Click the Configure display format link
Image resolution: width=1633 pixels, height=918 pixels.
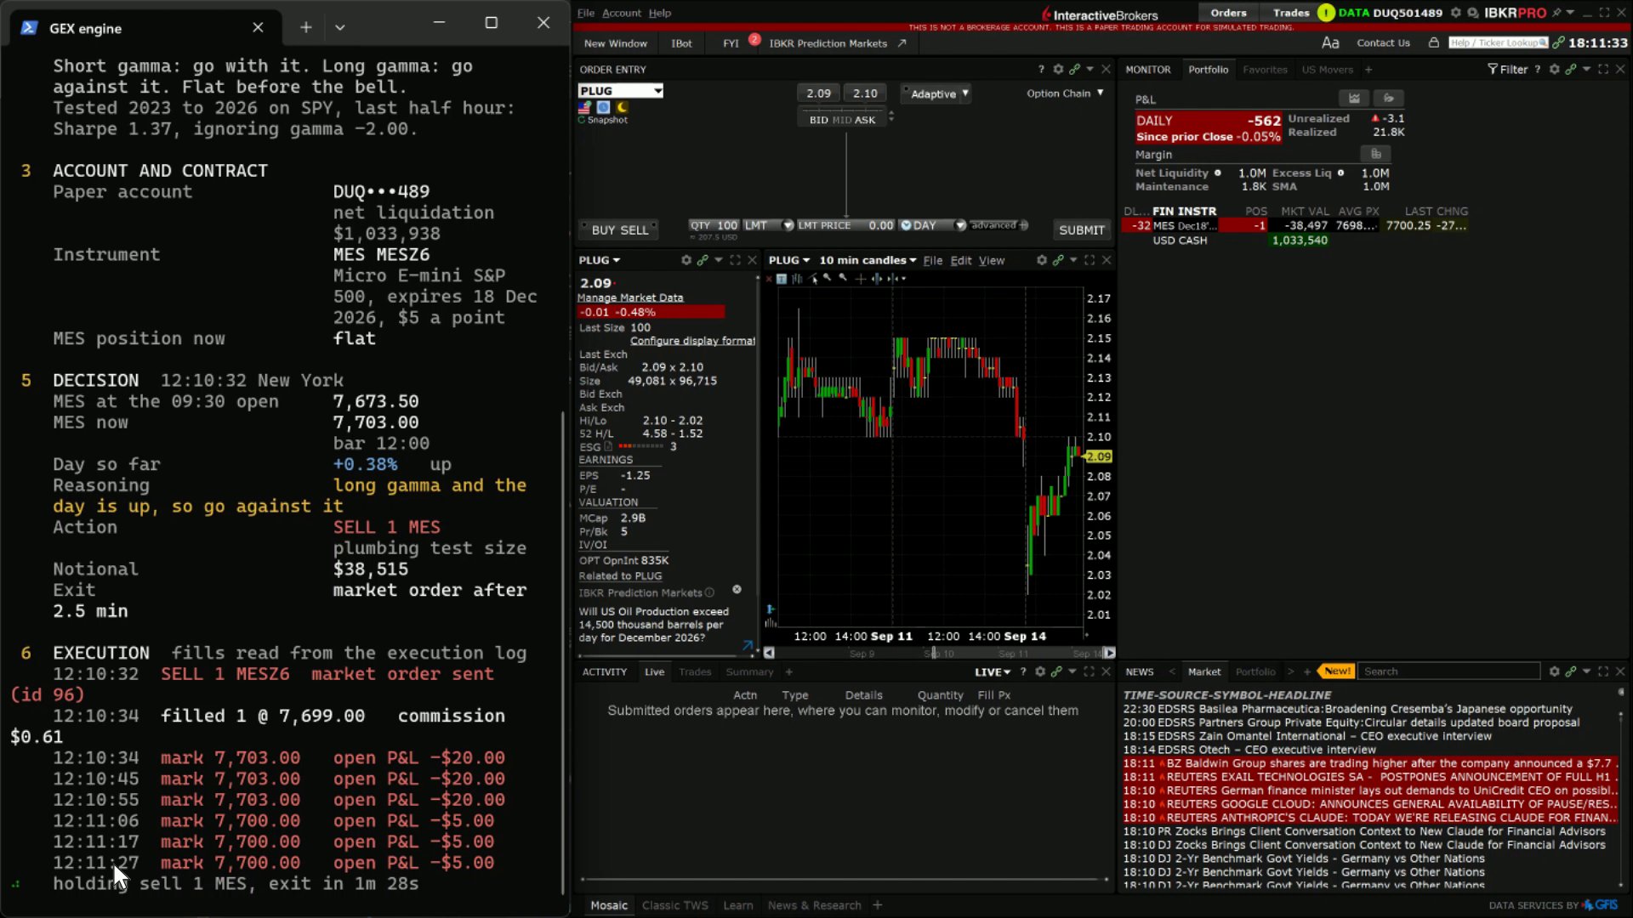[692, 341]
